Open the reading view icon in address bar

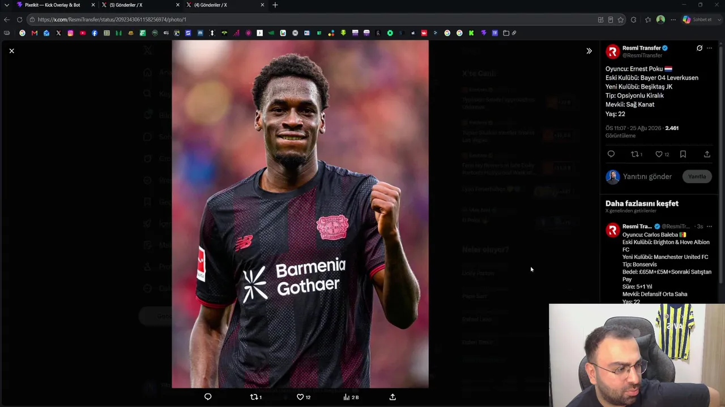(611, 19)
